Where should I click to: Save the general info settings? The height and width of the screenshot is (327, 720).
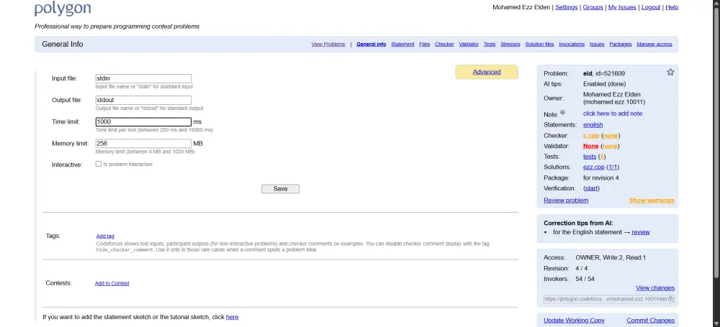click(x=280, y=189)
